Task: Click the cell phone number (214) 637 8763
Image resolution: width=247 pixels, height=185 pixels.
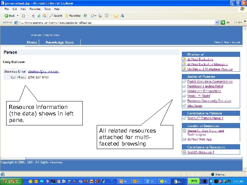Action: (x=38, y=77)
